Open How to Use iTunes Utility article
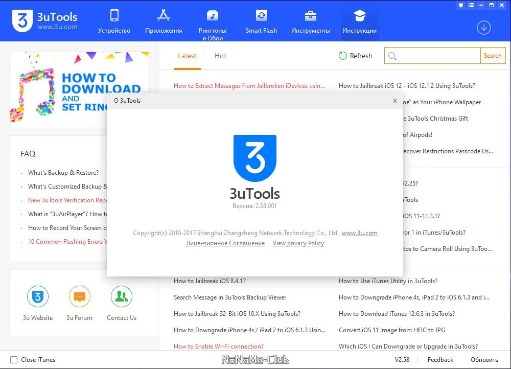 tap(388, 281)
